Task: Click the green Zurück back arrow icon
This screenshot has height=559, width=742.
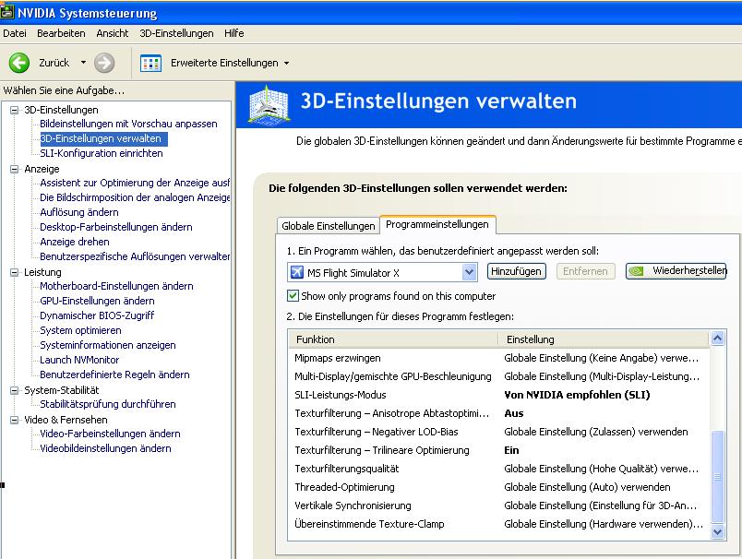Action: (x=19, y=63)
